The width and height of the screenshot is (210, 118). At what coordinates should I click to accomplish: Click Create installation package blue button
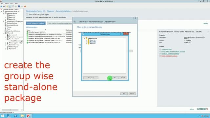tap(36, 23)
